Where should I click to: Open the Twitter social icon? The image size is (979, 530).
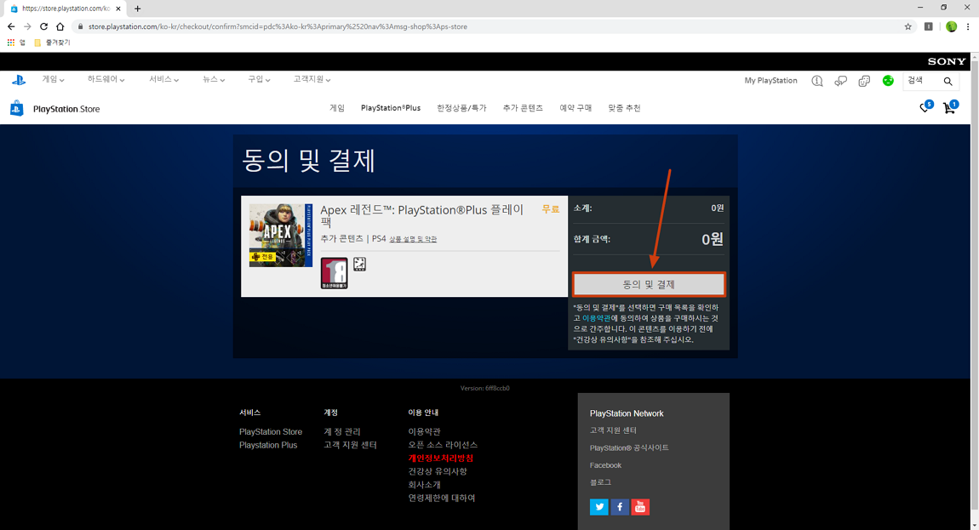(x=598, y=507)
